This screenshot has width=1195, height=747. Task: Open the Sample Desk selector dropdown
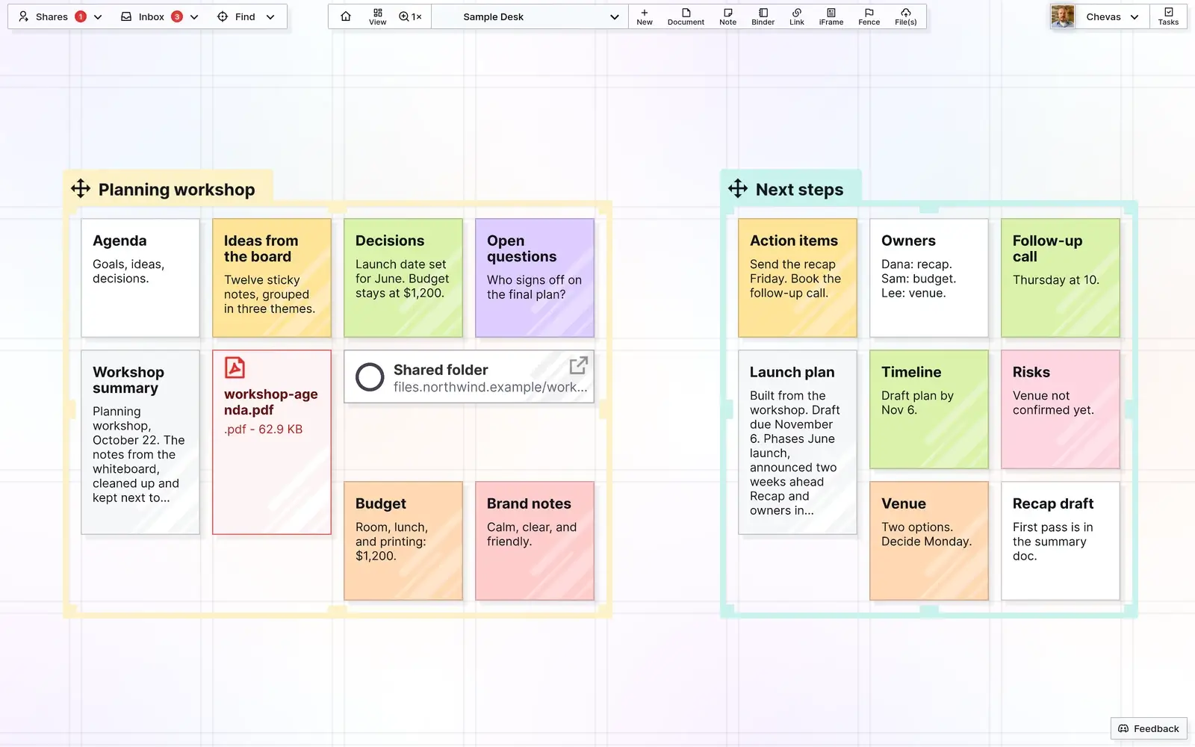coord(530,16)
